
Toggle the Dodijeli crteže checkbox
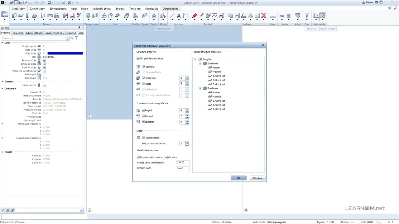[x=144, y=138]
